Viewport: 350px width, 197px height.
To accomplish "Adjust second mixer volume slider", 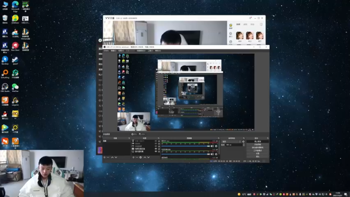I will click(x=185, y=154).
